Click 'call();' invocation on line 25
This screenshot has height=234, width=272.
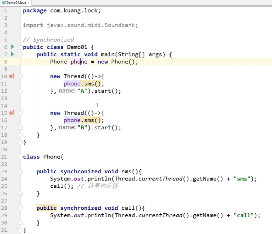[x=62, y=186]
